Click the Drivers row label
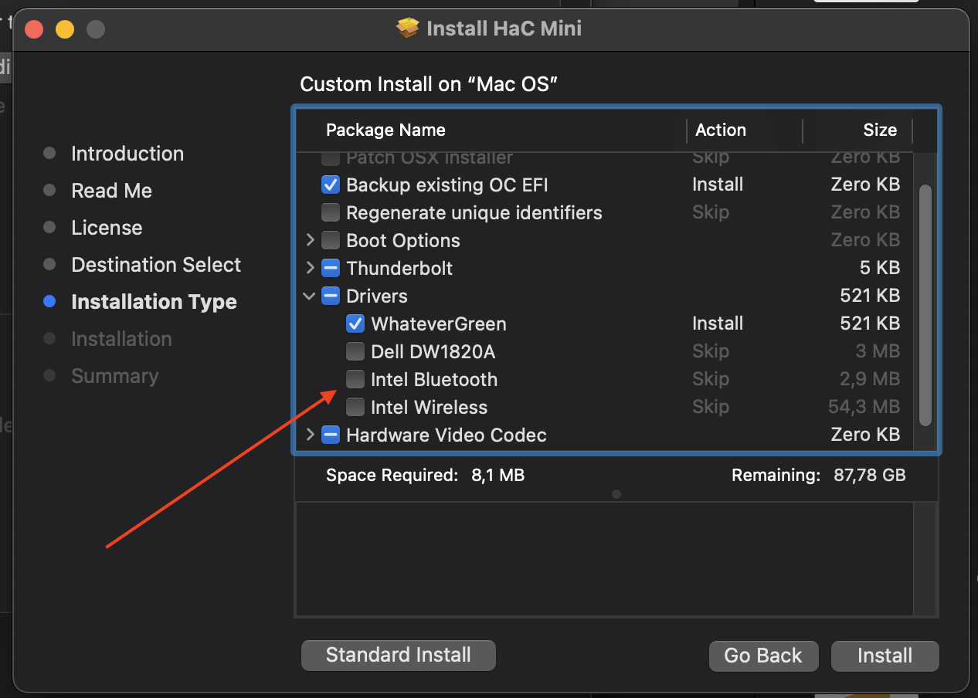Viewport: 978px width, 698px height. pyautogui.click(x=377, y=296)
